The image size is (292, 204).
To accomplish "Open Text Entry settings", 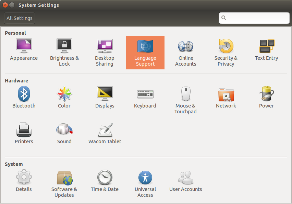I will (x=267, y=50).
